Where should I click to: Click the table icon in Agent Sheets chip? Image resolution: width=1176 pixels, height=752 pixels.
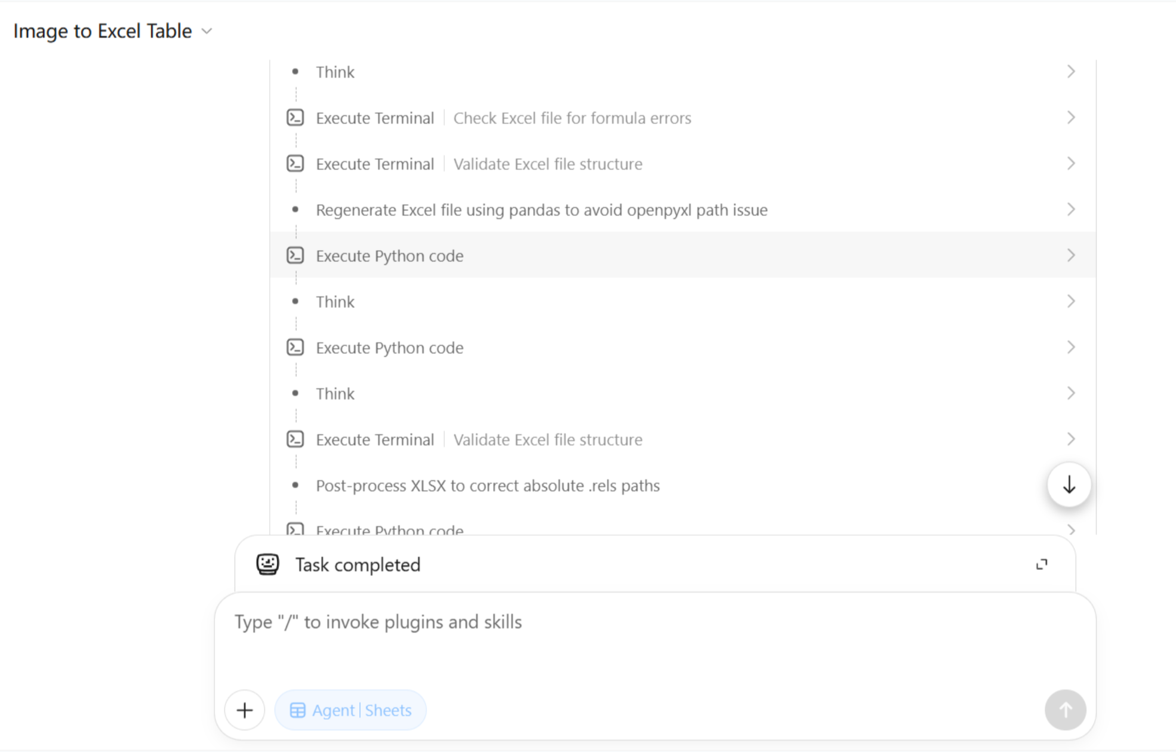pyautogui.click(x=297, y=710)
